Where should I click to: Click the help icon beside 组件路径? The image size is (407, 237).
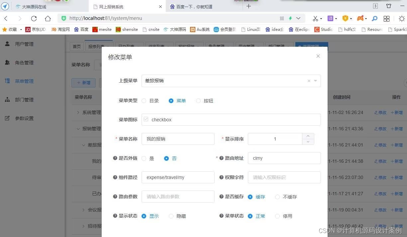pos(115,177)
